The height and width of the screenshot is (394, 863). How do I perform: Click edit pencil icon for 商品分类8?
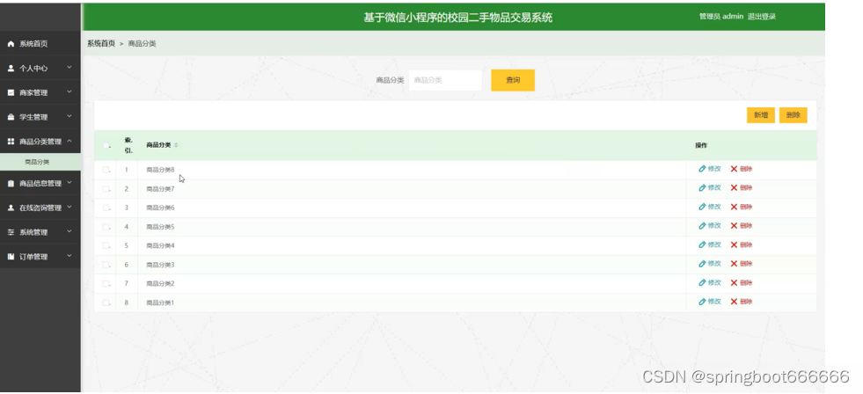(702, 169)
